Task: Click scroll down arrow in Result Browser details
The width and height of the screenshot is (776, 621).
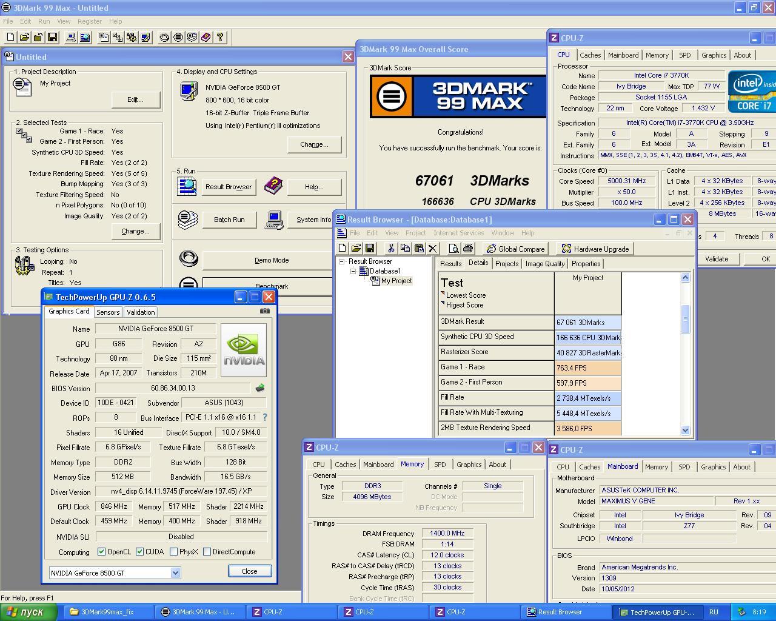Action: 685,430
